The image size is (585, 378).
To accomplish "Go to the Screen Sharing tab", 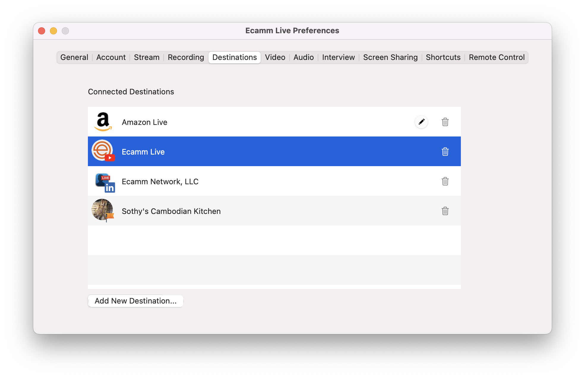I will point(390,57).
